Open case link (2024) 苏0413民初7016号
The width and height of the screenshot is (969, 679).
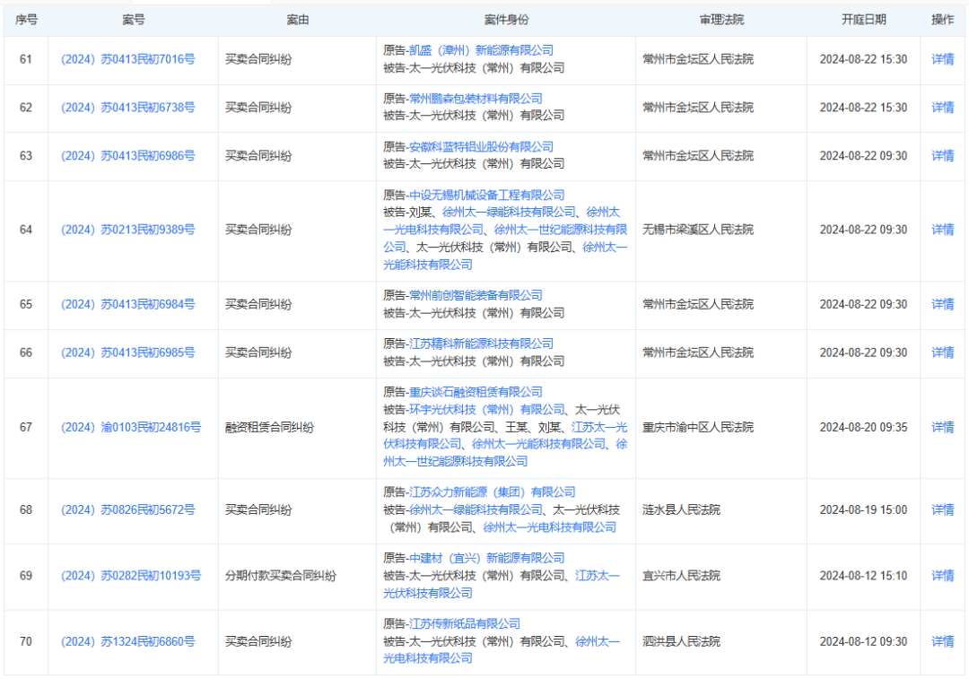pyautogui.click(x=127, y=59)
